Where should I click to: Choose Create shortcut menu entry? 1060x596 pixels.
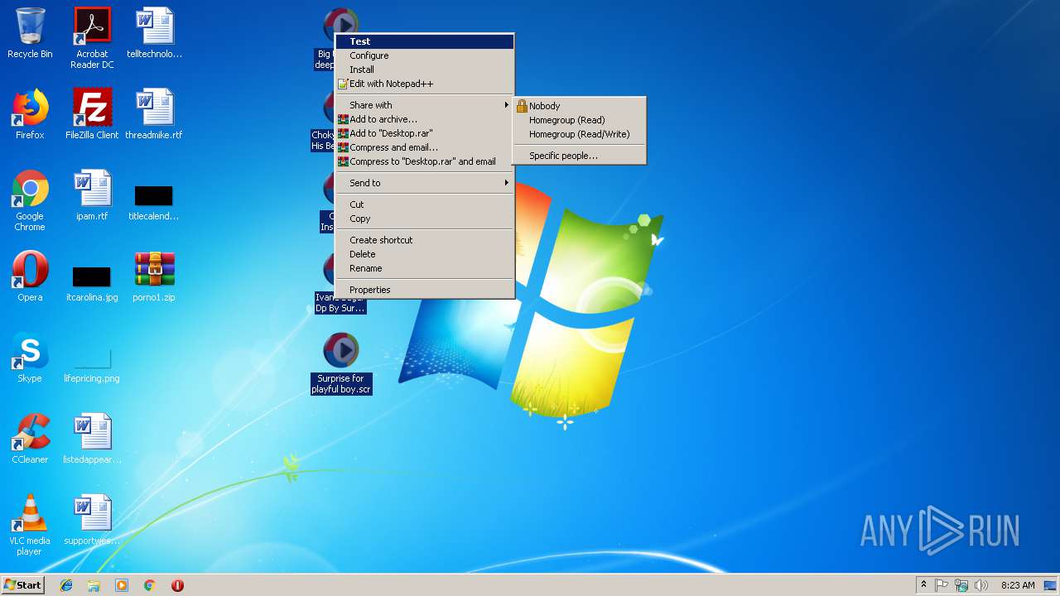coord(425,240)
